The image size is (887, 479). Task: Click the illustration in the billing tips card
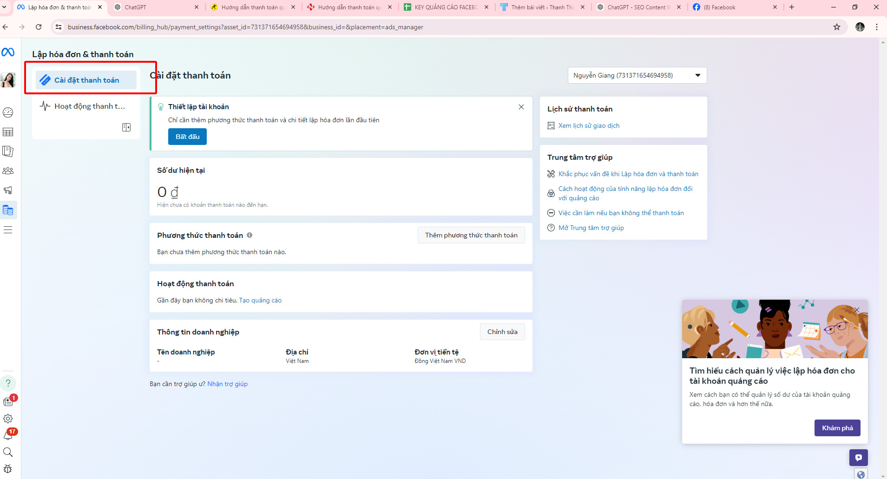point(775,329)
